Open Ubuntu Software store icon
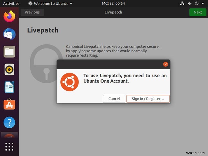This screenshot has width=208, height=156. [x=9, y=105]
